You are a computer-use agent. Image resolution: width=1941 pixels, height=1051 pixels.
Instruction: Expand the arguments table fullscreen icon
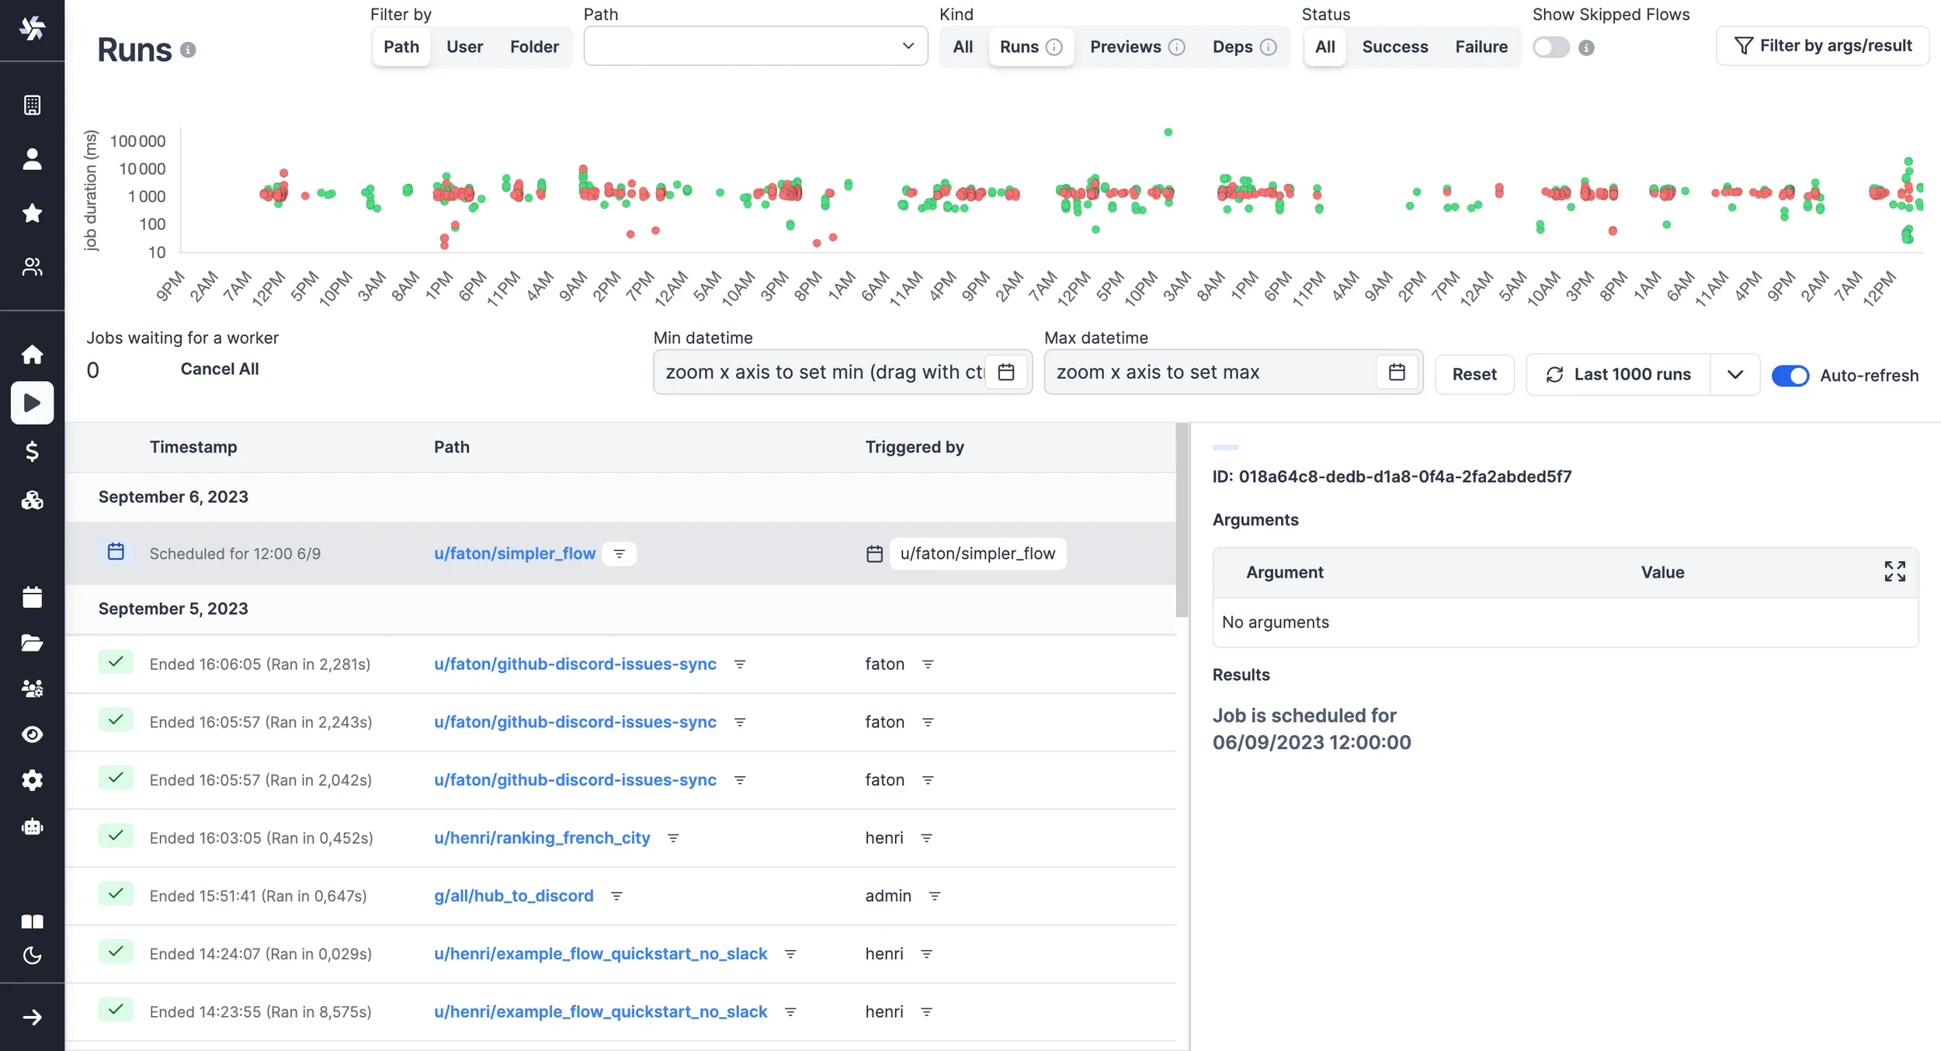click(1894, 571)
